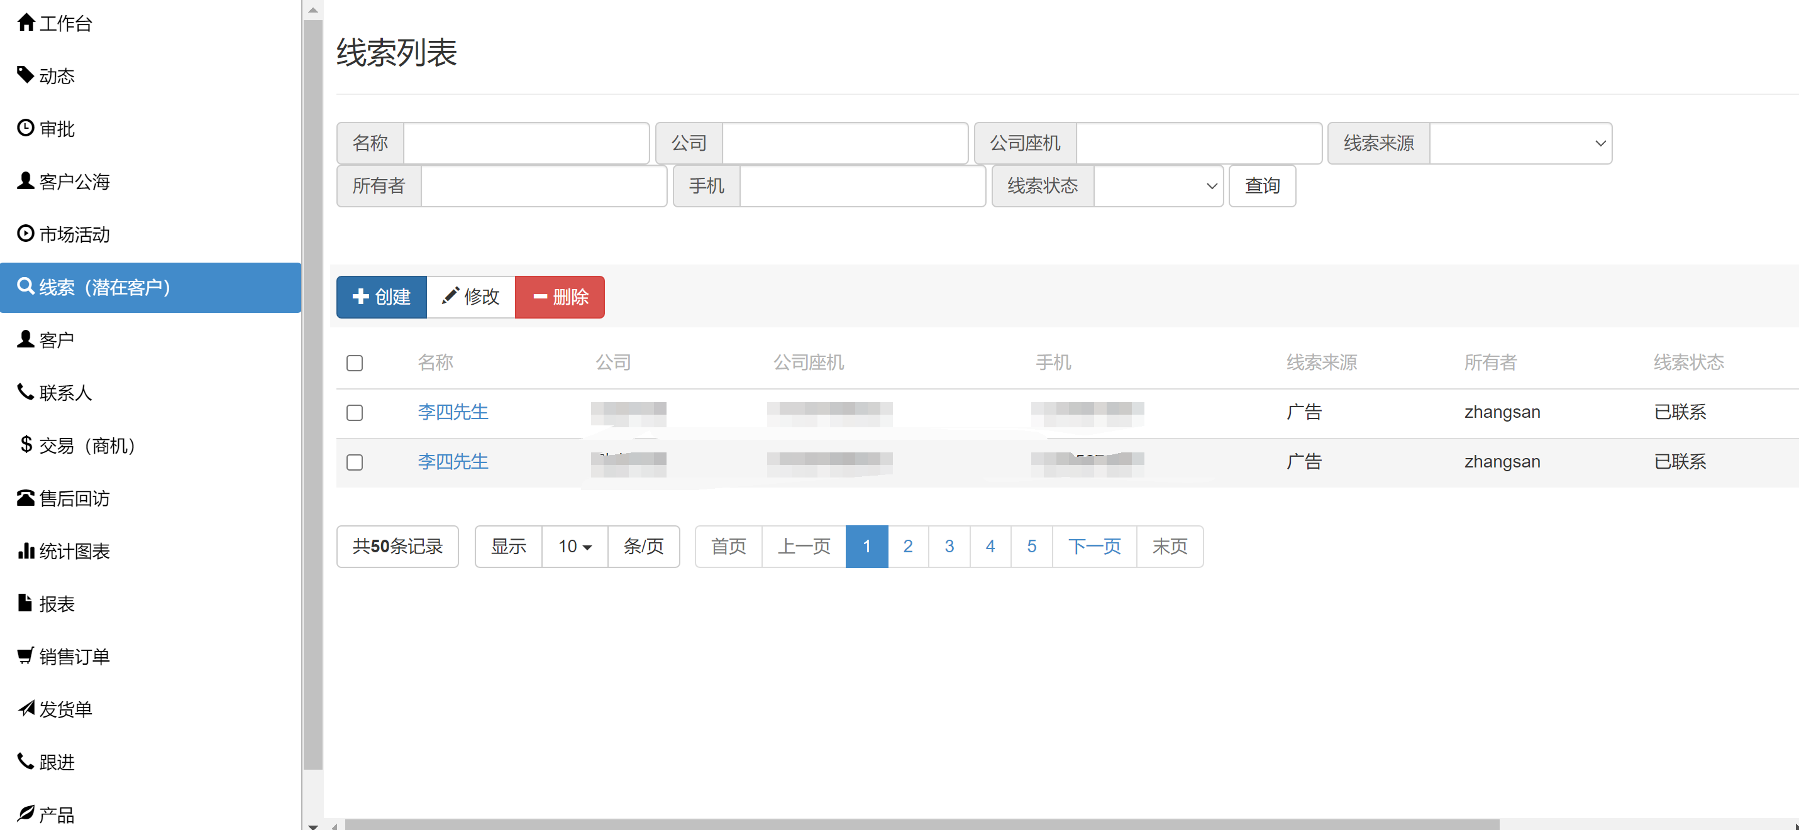The image size is (1799, 830).
Task: Check the second 李四先生 row checkbox
Action: click(x=355, y=462)
